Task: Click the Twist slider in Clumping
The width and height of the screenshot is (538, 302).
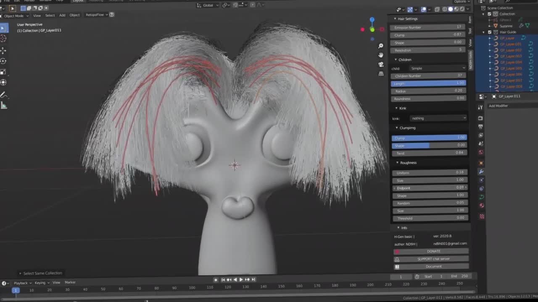Action: [429, 153]
